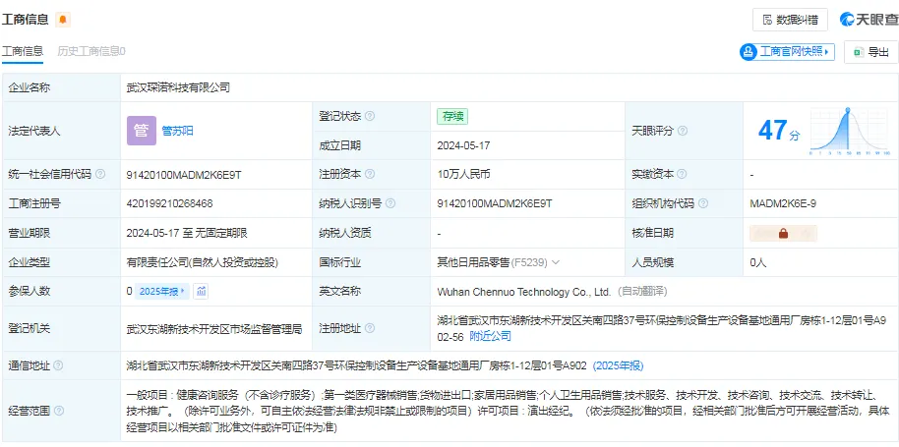Image resolution: width=899 pixels, height=447 pixels.
Task: Open the 工商官网快照 snapshot button
Action: (787, 52)
